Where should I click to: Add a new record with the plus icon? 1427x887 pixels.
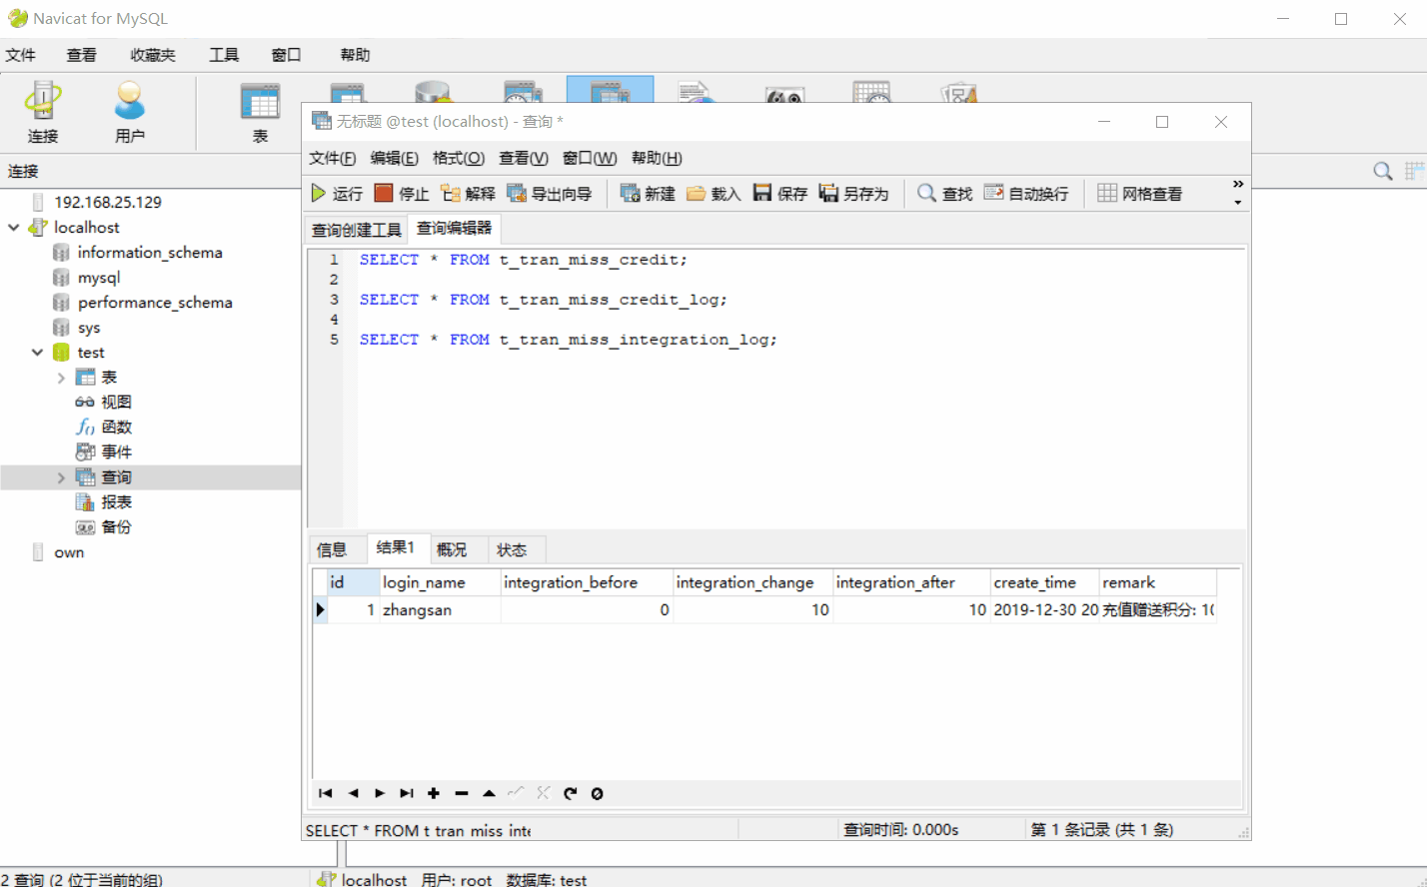click(433, 793)
